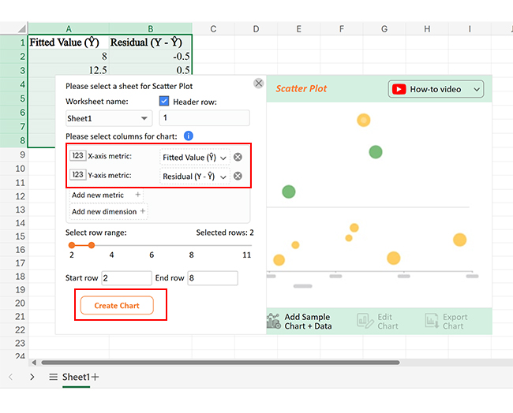Select column H header
Viewport: 513px width, 413px height.
(x=427, y=28)
